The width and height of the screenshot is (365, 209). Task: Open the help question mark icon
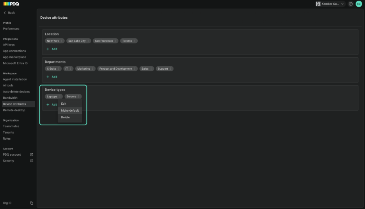[x=351, y=4]
